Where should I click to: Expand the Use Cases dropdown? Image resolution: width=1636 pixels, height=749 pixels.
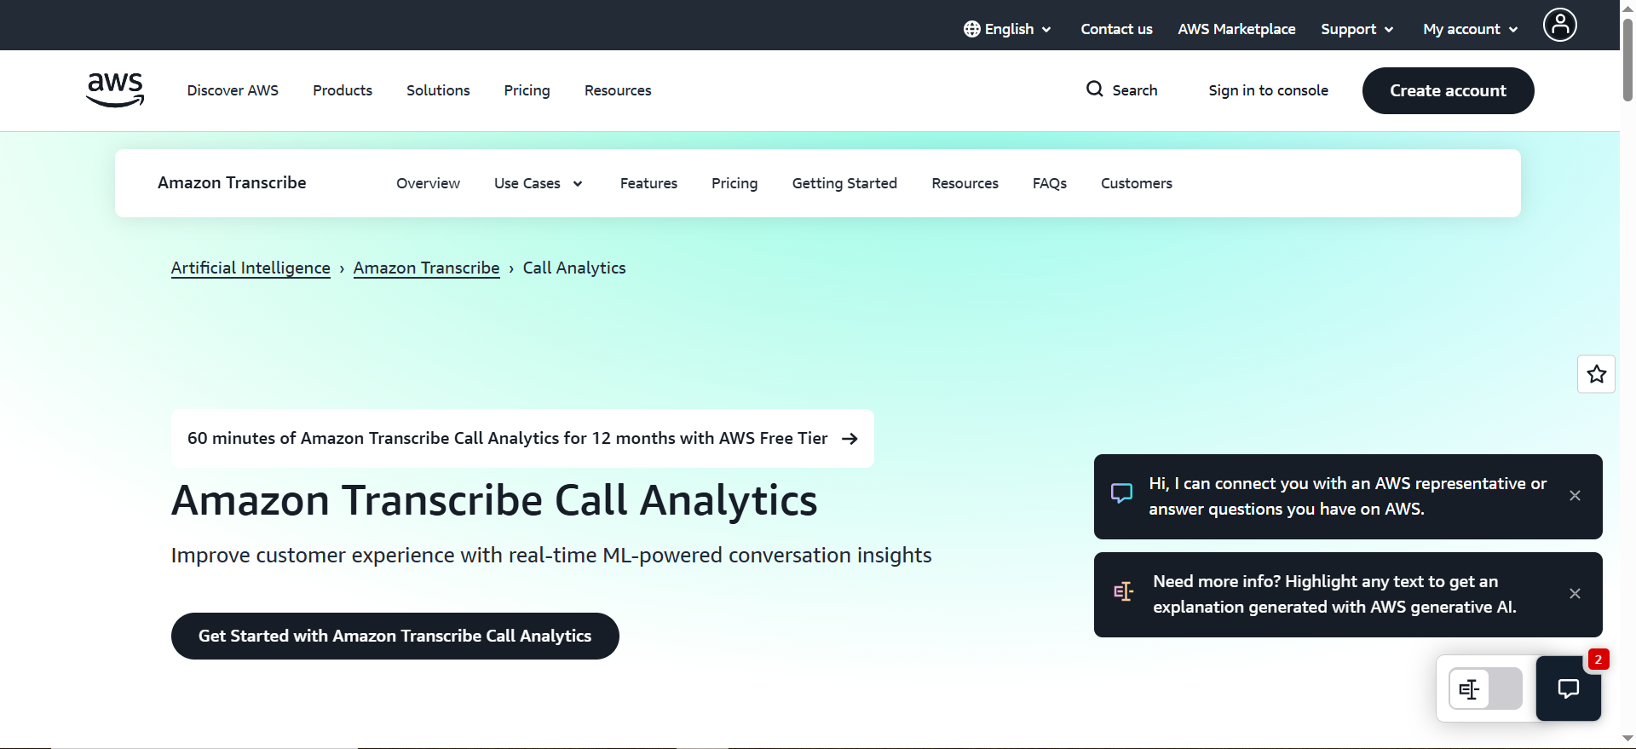point(539,183)
